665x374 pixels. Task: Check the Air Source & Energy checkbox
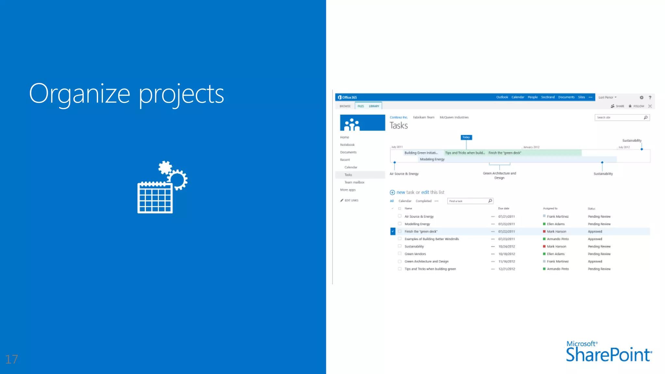(400, 216)
